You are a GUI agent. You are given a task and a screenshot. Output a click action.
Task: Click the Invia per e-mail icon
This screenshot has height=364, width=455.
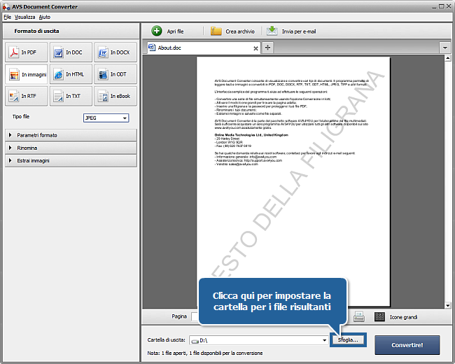point(272,31)
